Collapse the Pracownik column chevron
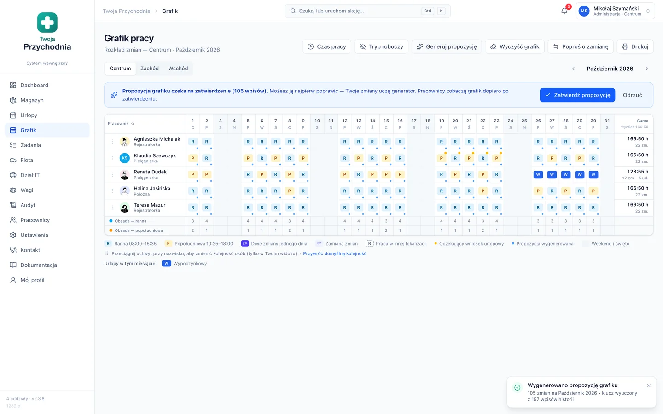 click(x=133, y=124)
